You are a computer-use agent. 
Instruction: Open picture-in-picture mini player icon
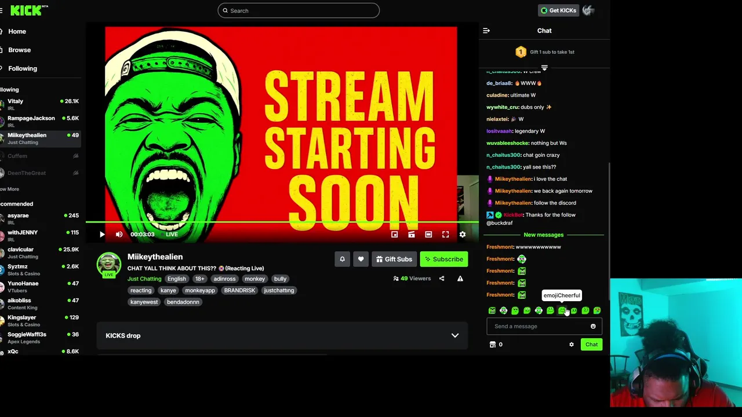[x=394, y=234]
